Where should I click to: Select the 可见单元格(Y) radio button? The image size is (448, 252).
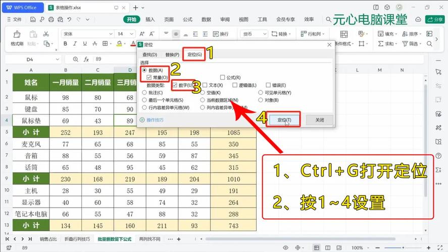coord(261,93)
